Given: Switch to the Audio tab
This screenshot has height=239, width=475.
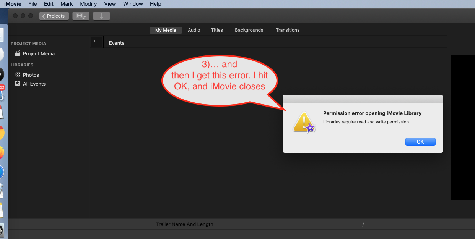Looking at the screenshot, I should click(194, 30).
